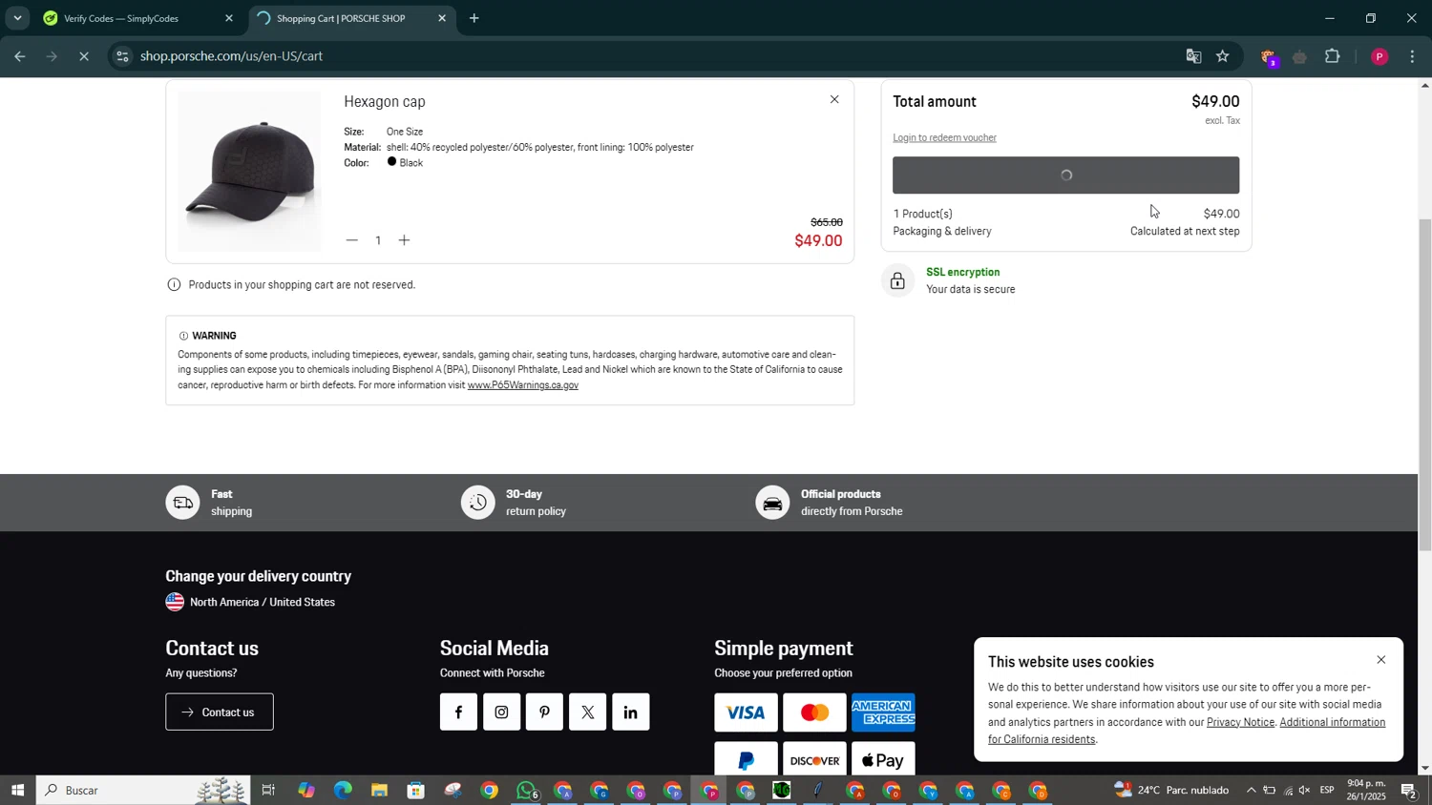
Task: Click the Buscar taskbar search box
Action: [x=143, y=790]
